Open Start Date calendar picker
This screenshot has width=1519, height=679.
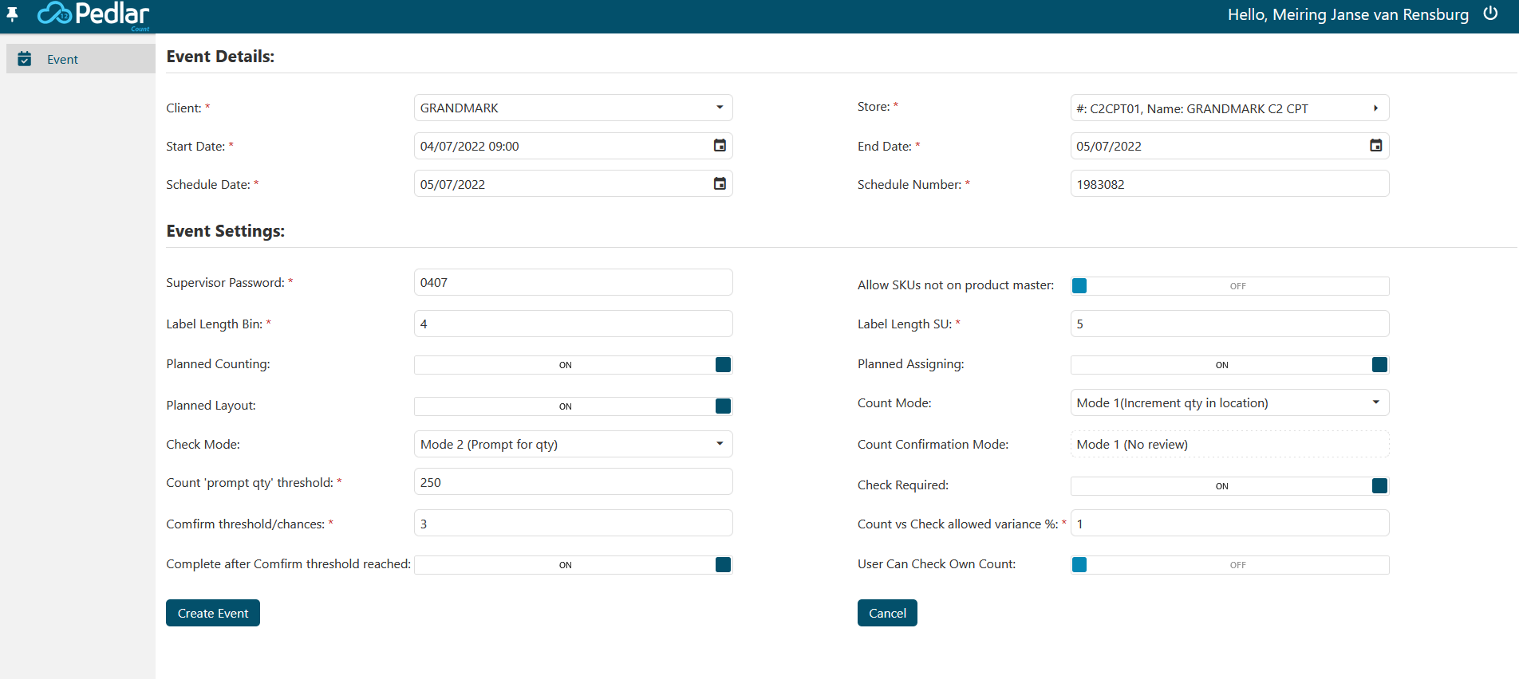coord(720,146)
